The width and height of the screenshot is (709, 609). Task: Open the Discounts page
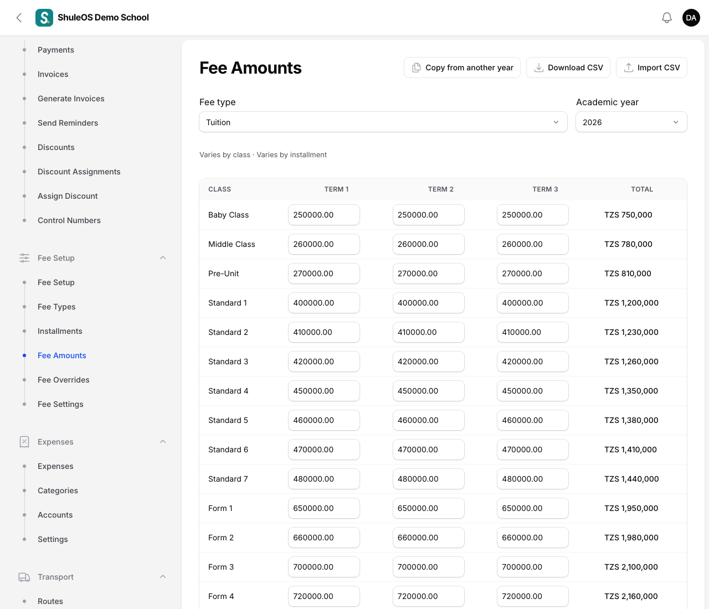pyautogui.click(x=56, y=147)
